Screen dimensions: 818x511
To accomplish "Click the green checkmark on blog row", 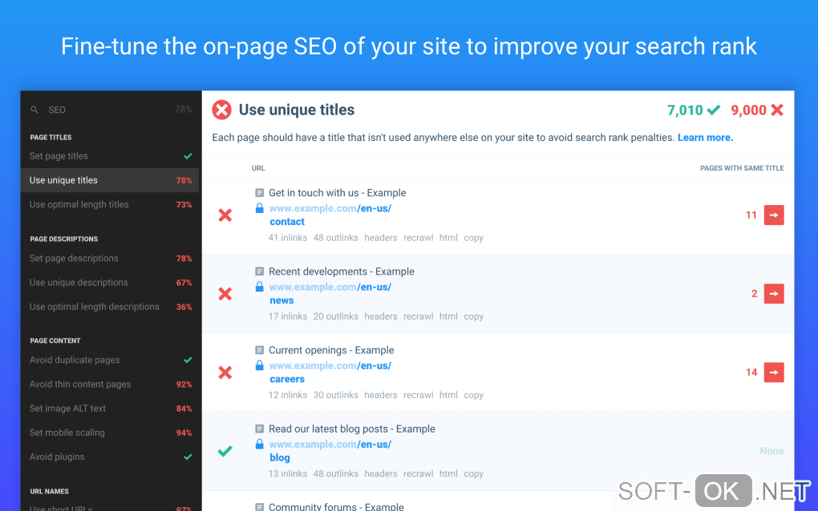I will pos(225,451).
